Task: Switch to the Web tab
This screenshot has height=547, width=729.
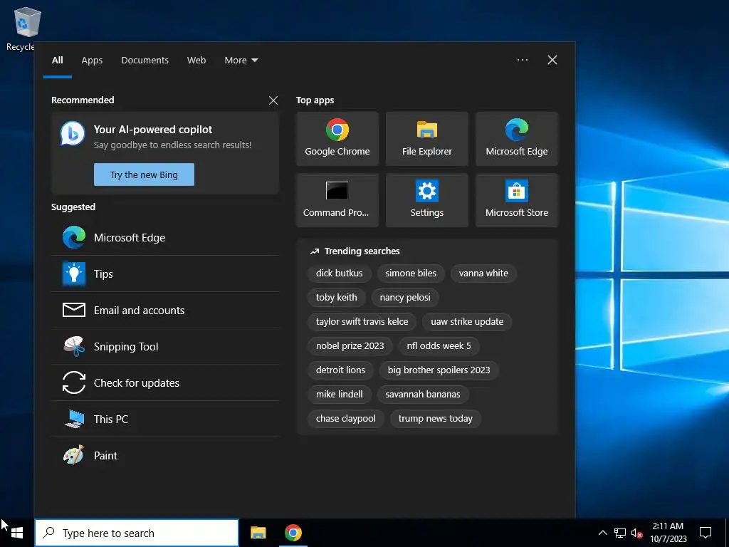Action: click(x=196, y=60)
